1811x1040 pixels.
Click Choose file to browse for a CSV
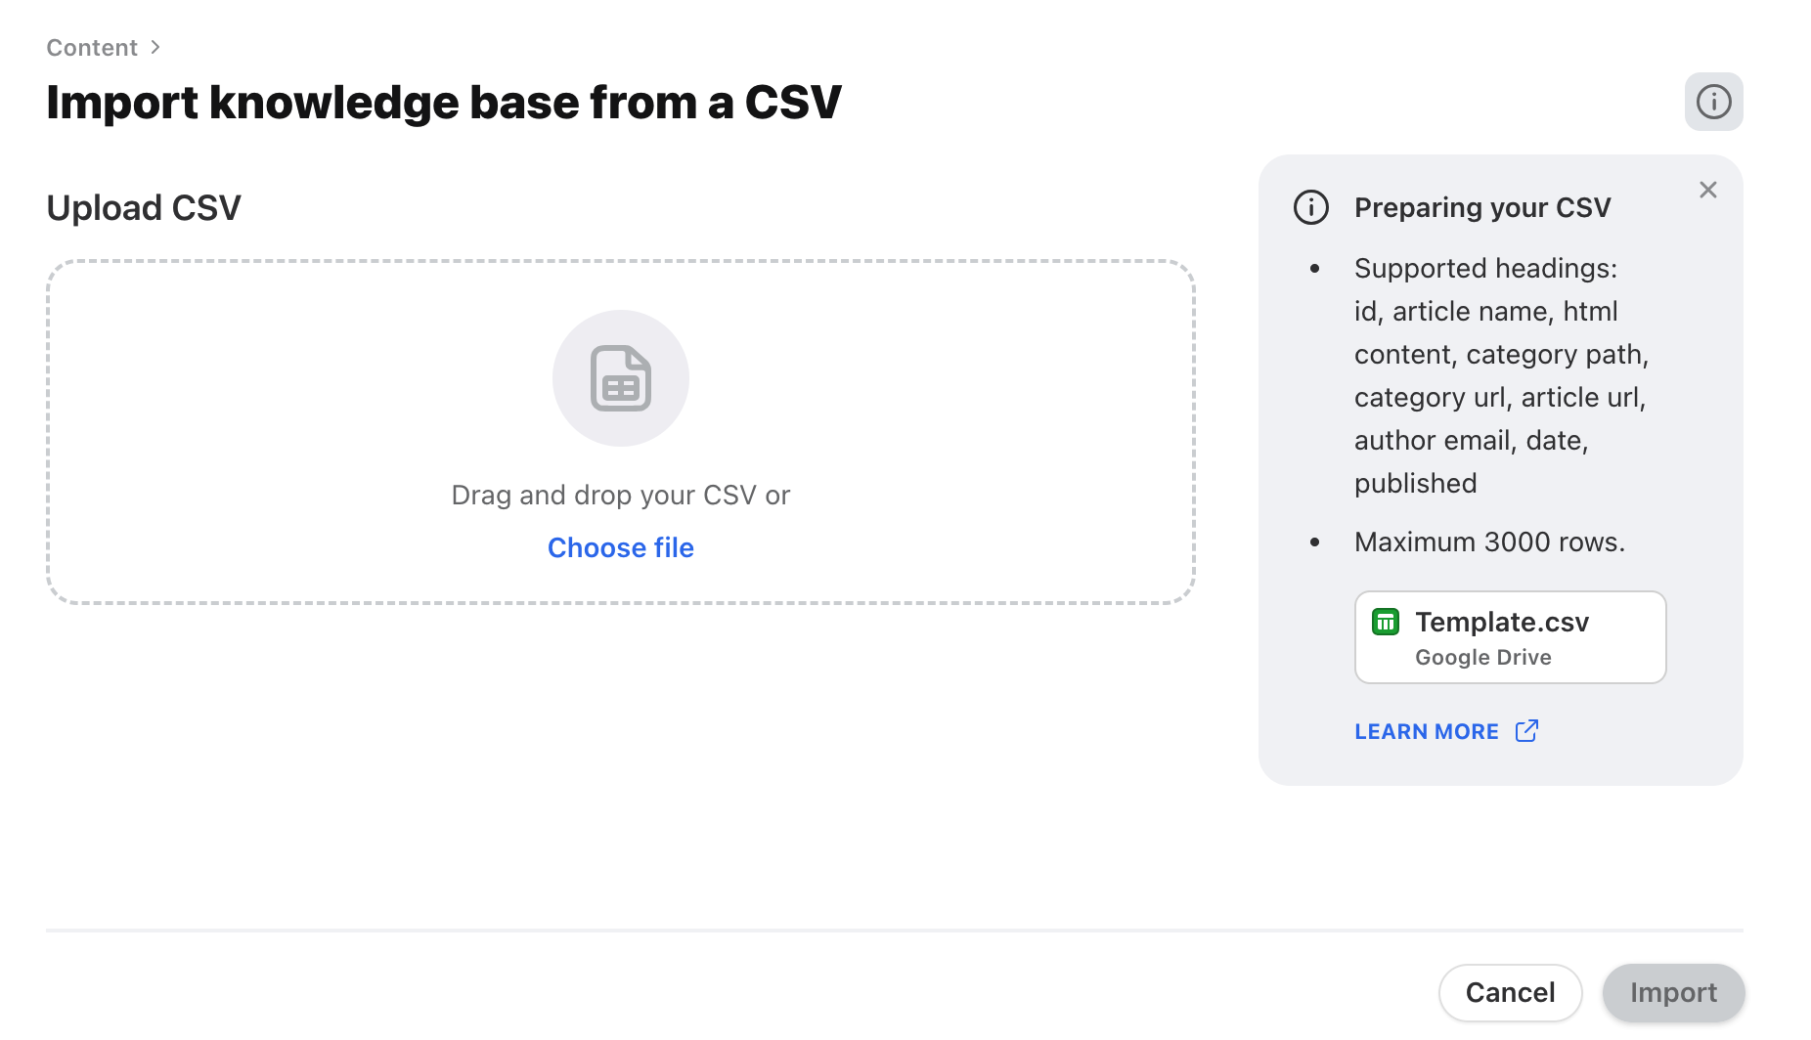coord(620,547)
